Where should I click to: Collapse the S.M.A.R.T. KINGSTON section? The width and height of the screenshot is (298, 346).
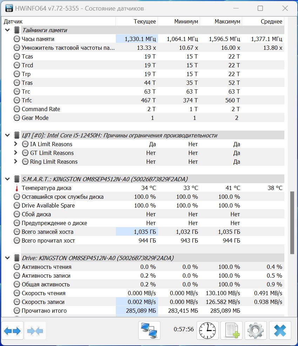click(7, 179)
